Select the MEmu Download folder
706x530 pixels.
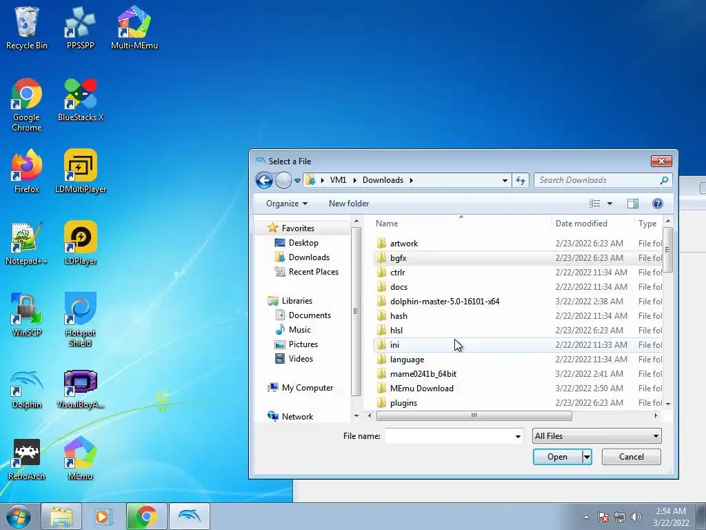point(518,389)
